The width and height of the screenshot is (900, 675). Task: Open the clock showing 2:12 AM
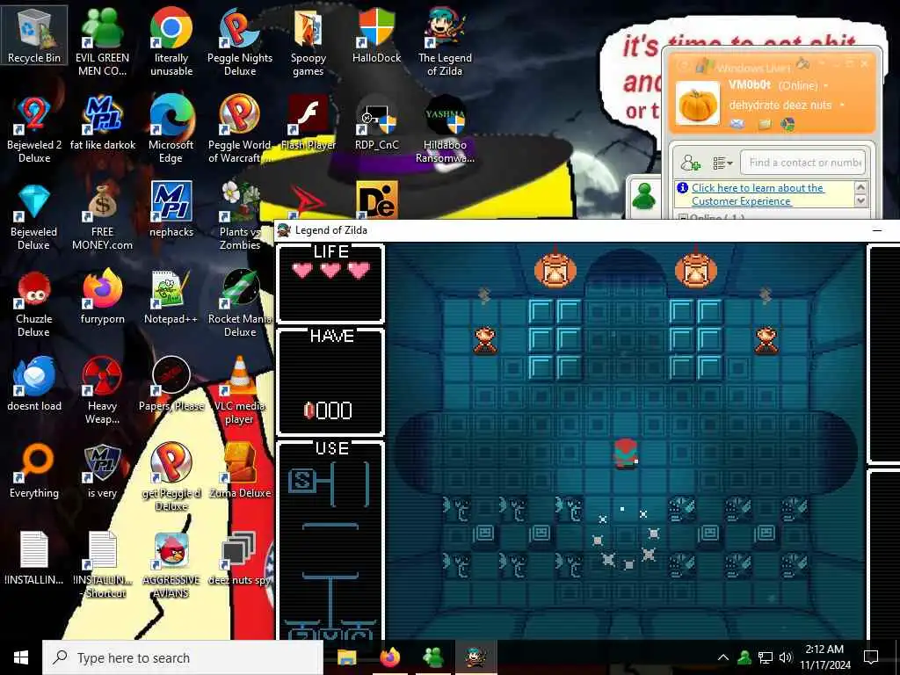(824, 657)
